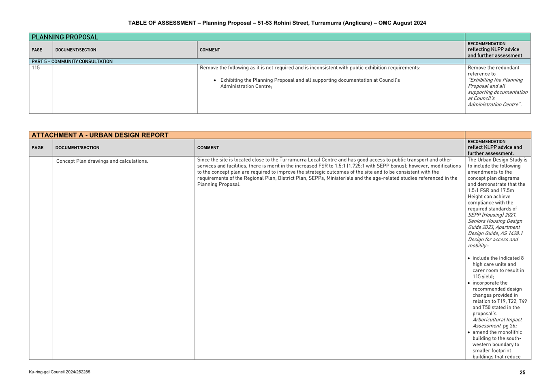Screen dimensions: 554x391
Task: Select 'RECOMMENDATION reflecting KLPP advice and further assessment' header
Action: 495,50
